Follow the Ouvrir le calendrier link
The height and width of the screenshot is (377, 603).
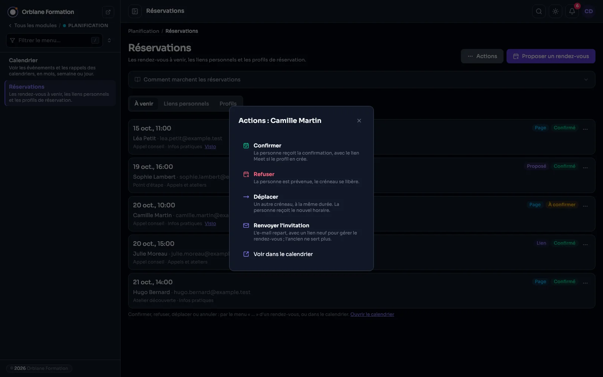(x=372, y=314)
